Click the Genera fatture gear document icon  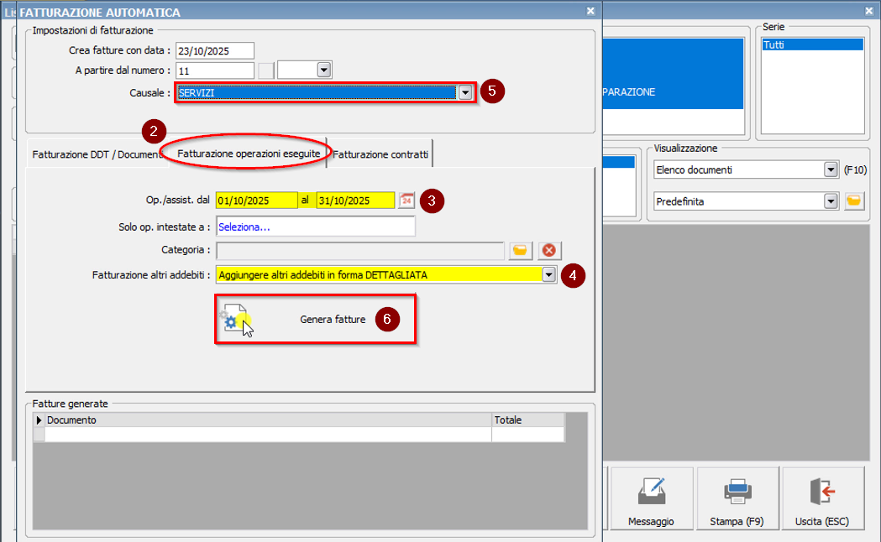(236, 320)
